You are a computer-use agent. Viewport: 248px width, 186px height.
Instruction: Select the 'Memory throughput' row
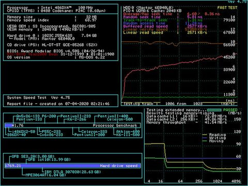187,122
